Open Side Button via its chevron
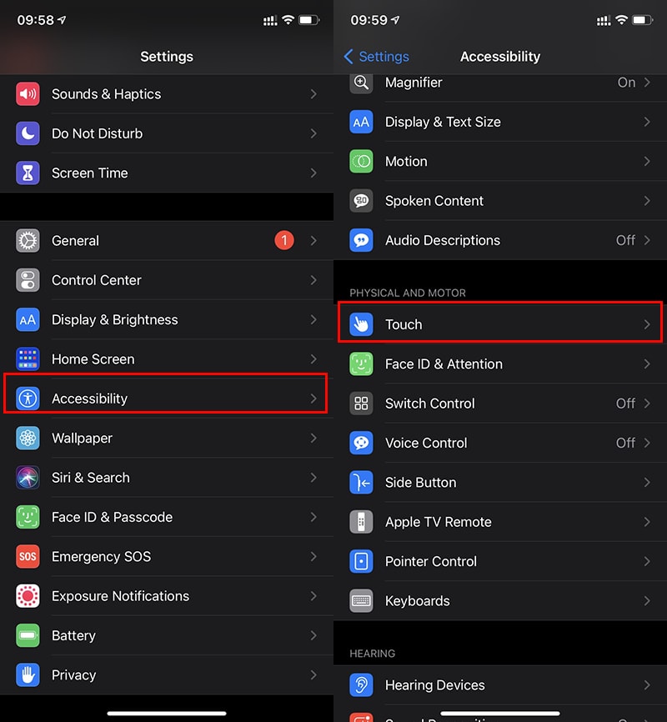667x722 pixels. pyautogui.click(x=647, y=483)
